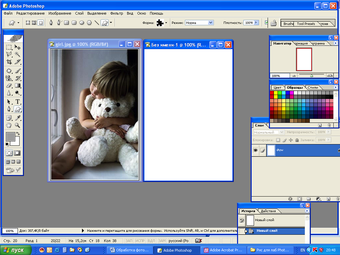Switch to Standard Screen mode
The image size is (340, 255).
[8, 162]
